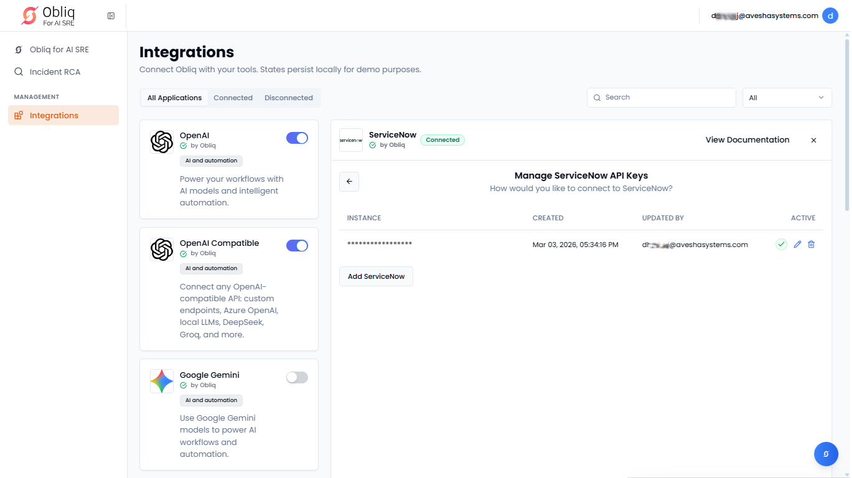Image resolution: width=852 pixels, height=478 pixels.
Task: Collapse the sidebar panel icon
Action: point(111,16)
